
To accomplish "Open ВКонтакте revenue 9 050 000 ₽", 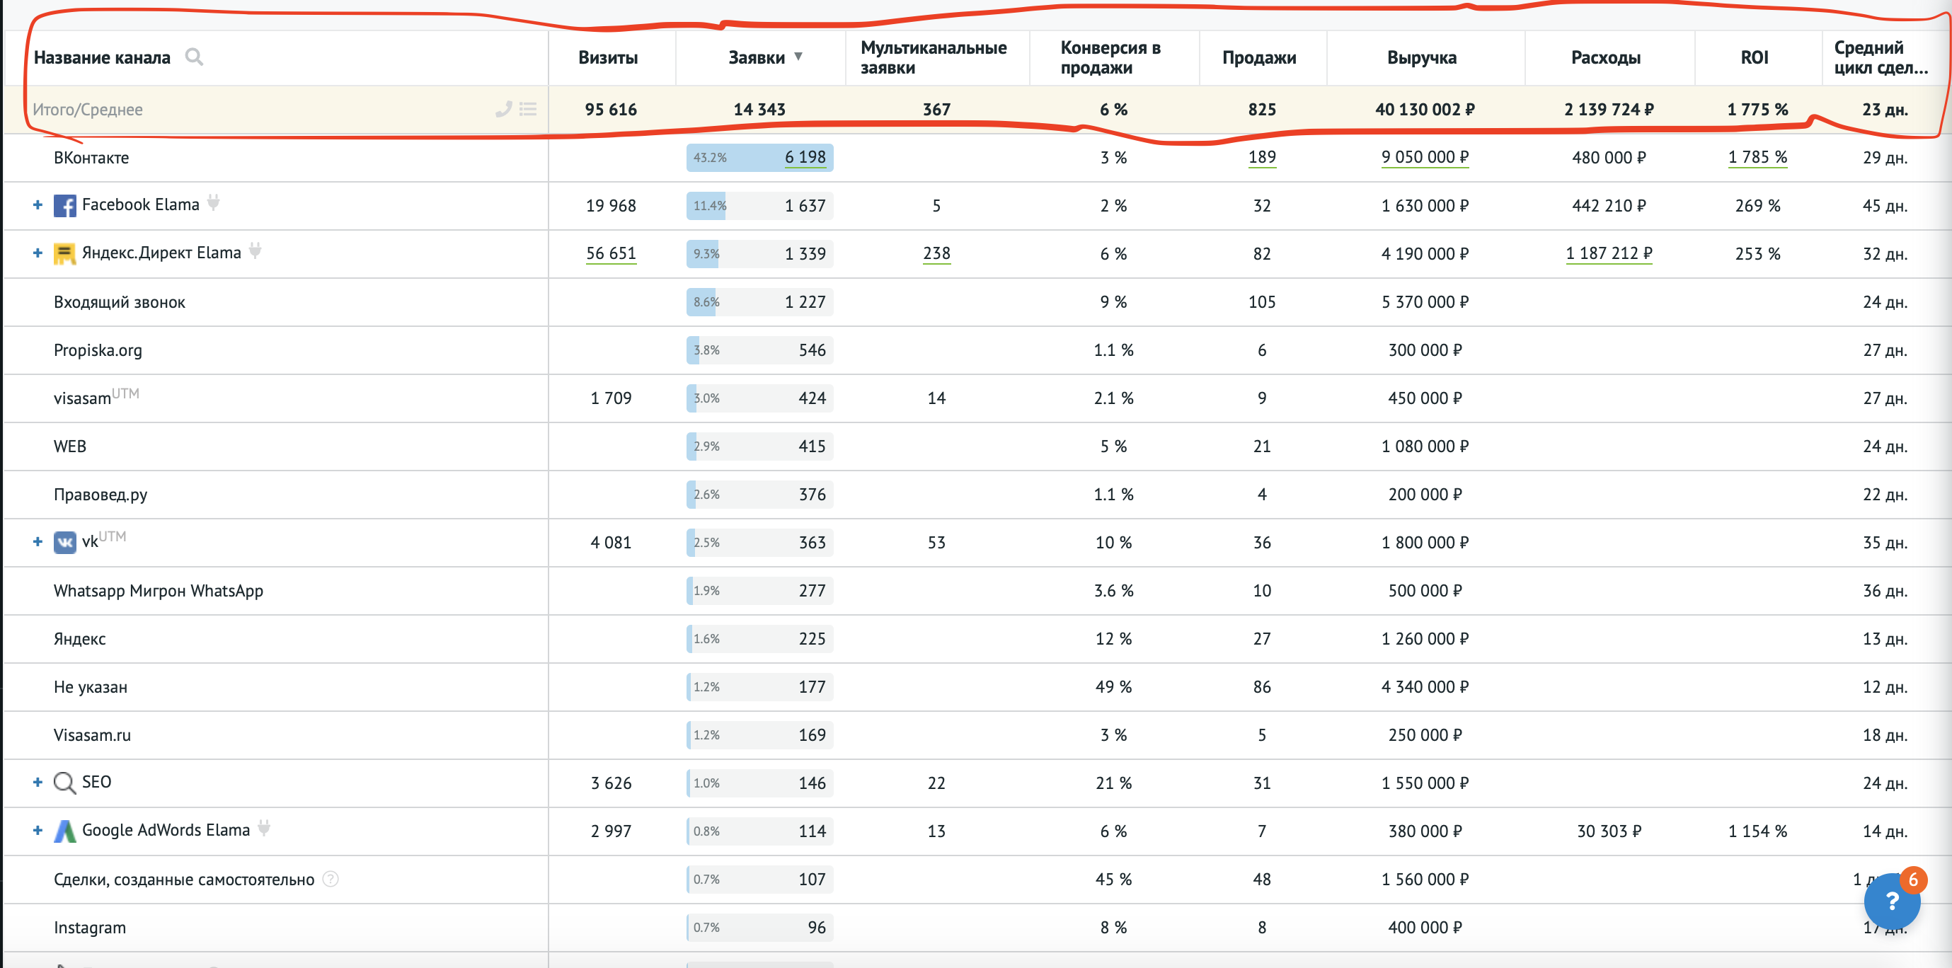I will click(1425, 157).
